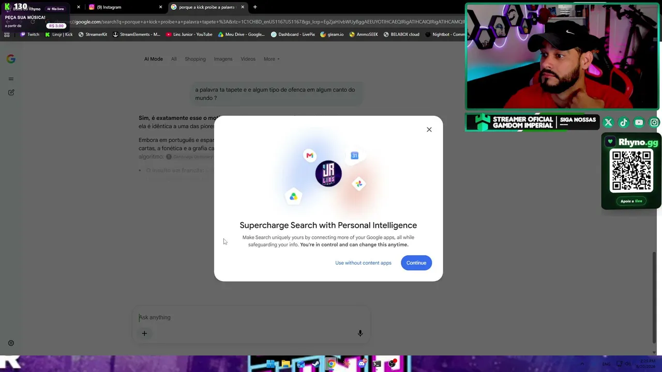Choose Use without content apps
The height and width of the screenshot is (372, 662).
[363, 263]
